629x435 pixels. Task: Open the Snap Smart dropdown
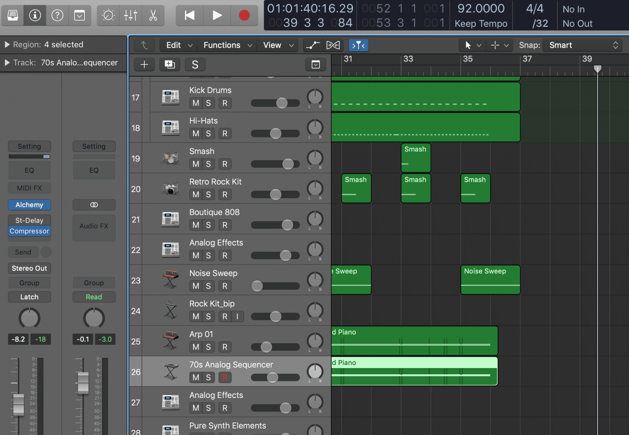[583, 45]
